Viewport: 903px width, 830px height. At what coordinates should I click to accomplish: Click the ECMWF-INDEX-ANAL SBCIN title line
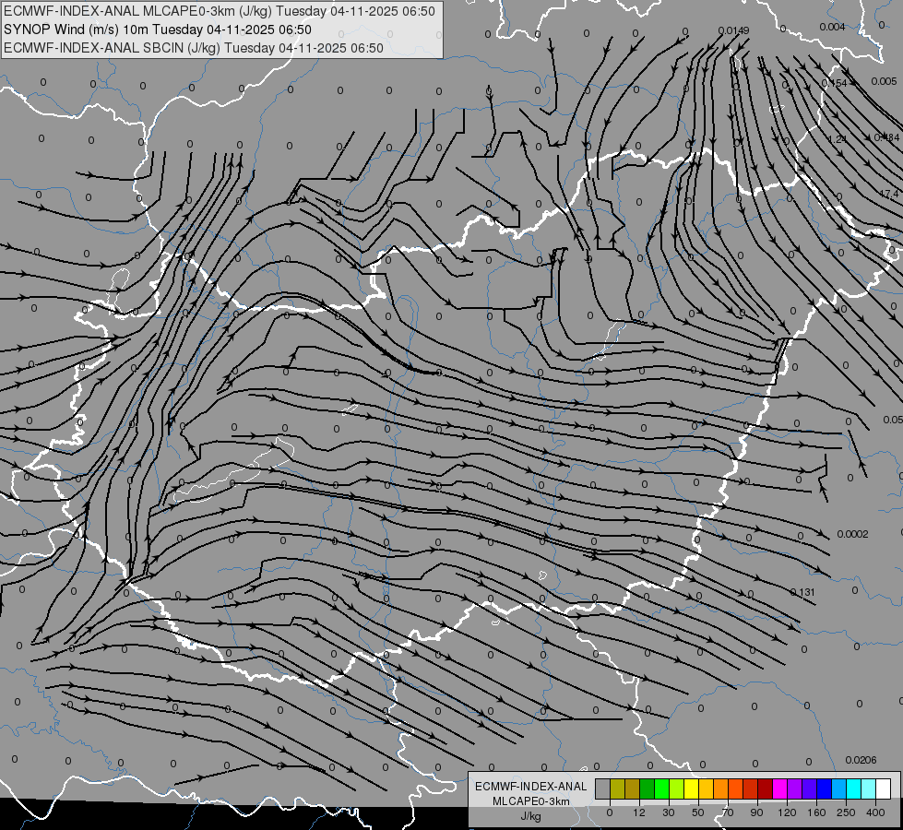click(x=194, y=48)
